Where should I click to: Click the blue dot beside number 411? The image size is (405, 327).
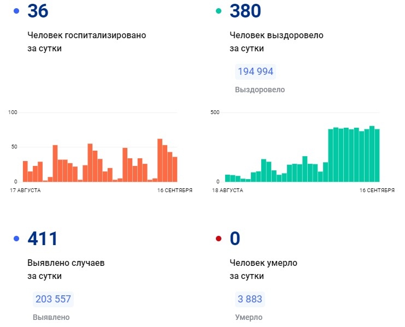click(16, 239)
